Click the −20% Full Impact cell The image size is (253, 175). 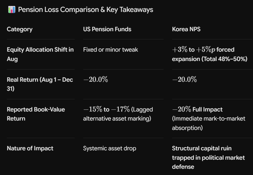pyautogui.click(x=197, y=109)
